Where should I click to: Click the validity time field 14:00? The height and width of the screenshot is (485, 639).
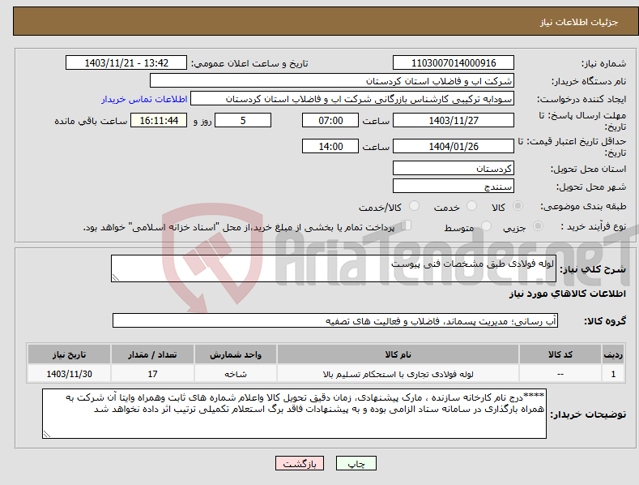pos(330,146)
